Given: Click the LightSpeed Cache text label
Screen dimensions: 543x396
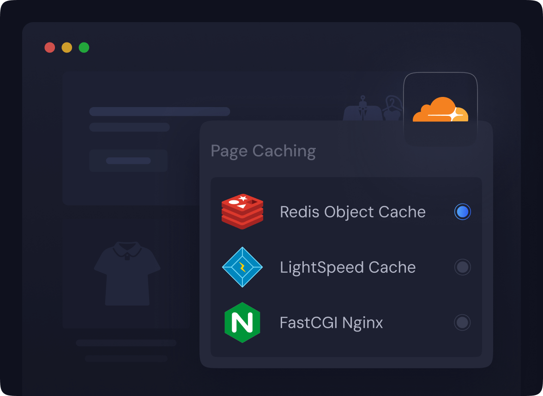Looking at the screenshot, I should (348, 267).
